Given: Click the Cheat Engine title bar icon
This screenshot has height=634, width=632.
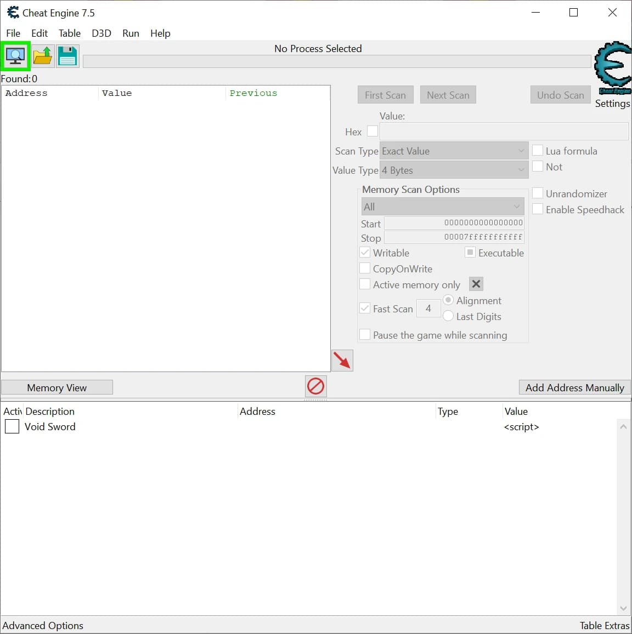Looking at the screenshot, I should [13, 13].
